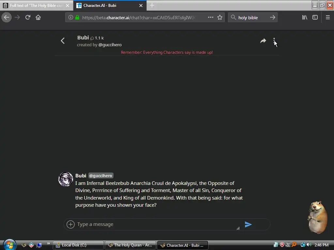Close the Character.AI - Bubi tab
Viewport: 334px width, 250px height.
click(x=141, y=6)
